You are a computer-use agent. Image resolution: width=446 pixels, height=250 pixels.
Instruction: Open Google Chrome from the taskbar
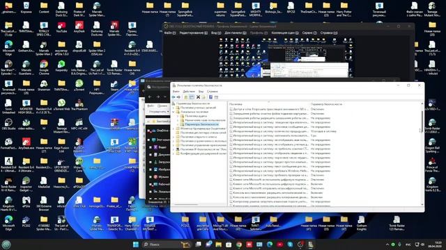[239, 244]
